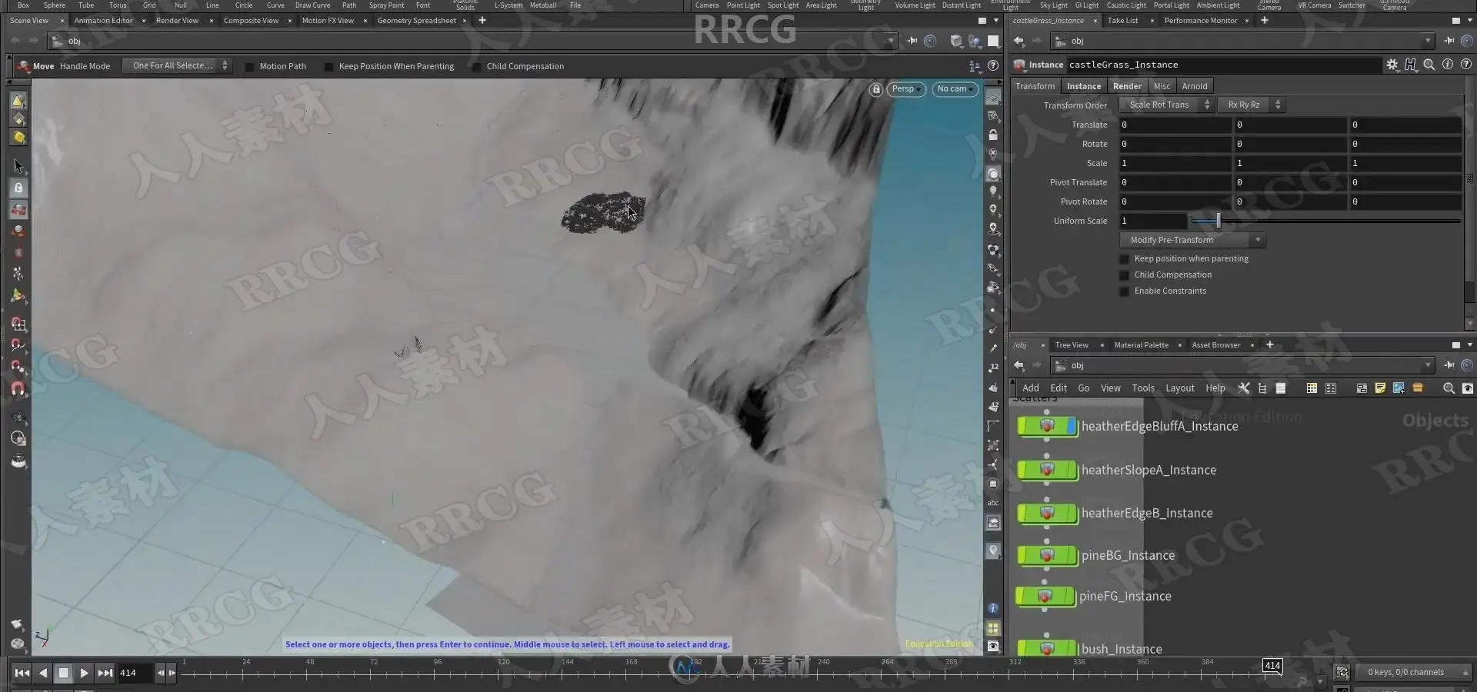Stop playback
This screenshot has width=1477, height=692.
[64, 673]
